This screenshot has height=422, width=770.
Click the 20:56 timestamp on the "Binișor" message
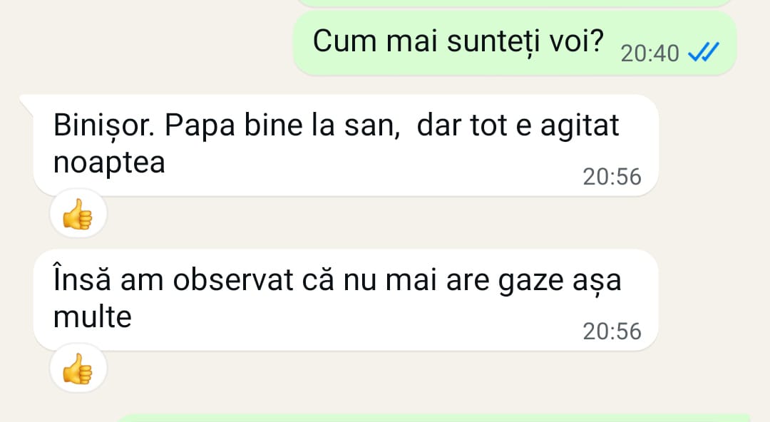click(x=612, y=177)
